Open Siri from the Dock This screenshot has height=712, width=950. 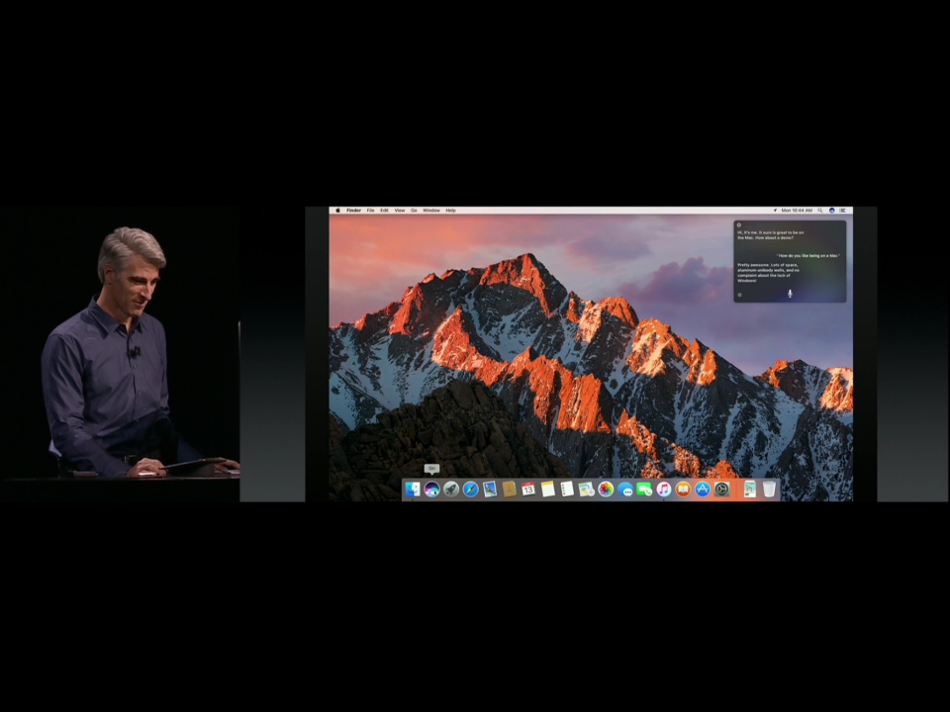pos(432,489)
